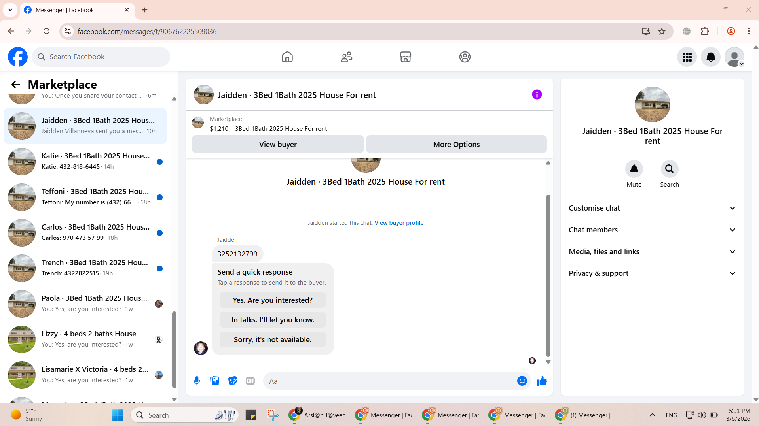Expand the Chat members section

pos(652,230)
